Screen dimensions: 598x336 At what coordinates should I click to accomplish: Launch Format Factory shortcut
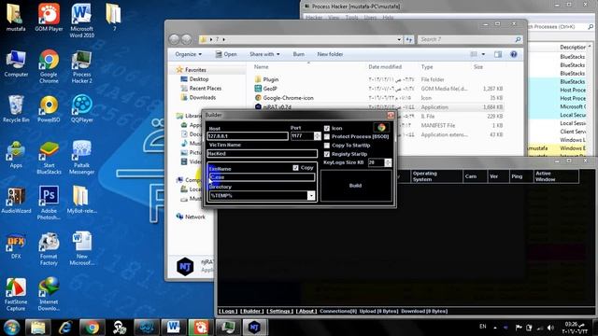pyautogui.click(x=49, y=248)
